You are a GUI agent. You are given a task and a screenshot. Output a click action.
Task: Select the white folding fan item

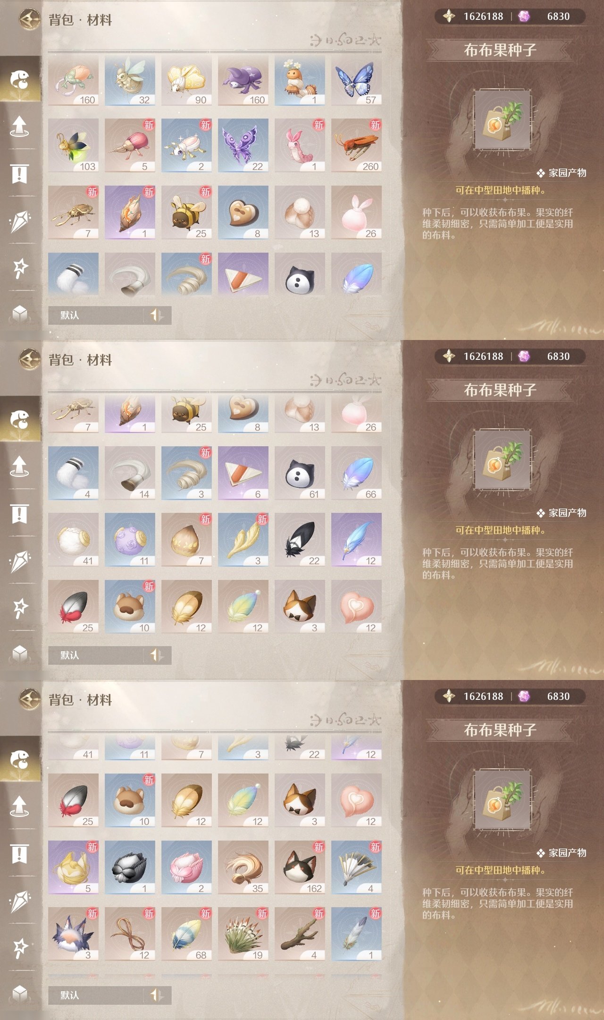pyautogui.click(x=356, y=867)
